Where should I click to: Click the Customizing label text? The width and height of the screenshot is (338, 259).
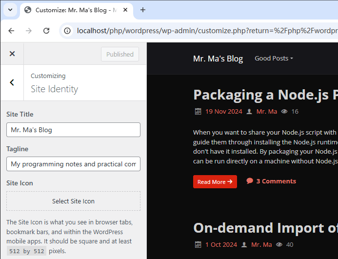coord(48,76)
